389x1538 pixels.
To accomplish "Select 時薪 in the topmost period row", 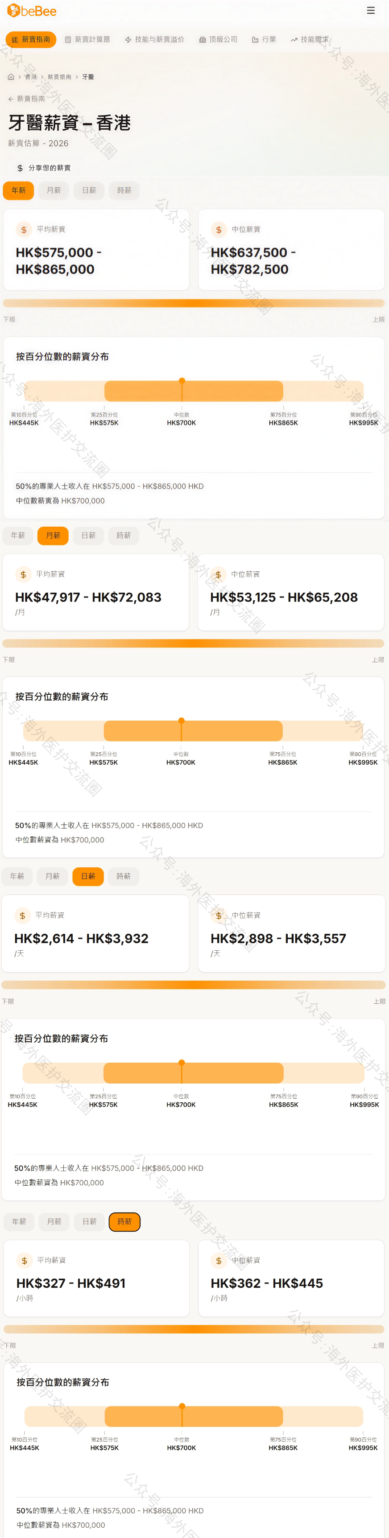I will click(124, 190).
